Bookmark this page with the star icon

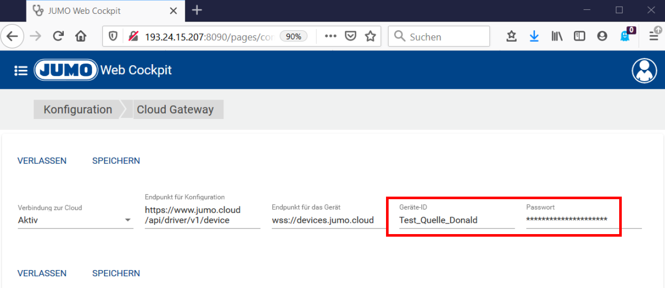point(370,36)
